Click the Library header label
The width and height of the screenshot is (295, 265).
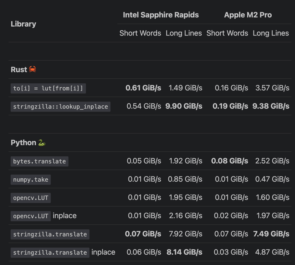tap(23, 24)
